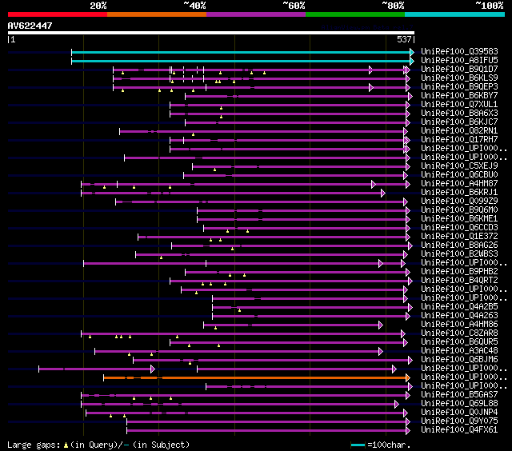Select the UniRef100_B6QUR5 label

(459, 342)
